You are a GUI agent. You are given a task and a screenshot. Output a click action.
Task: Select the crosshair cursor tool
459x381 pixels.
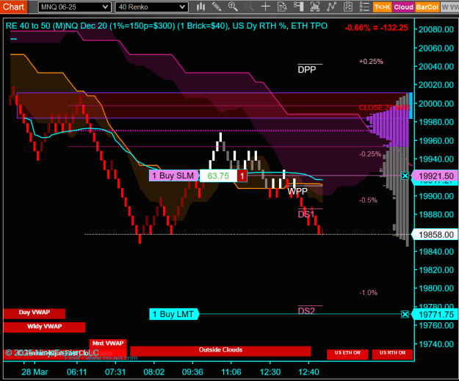coord(266,7)
